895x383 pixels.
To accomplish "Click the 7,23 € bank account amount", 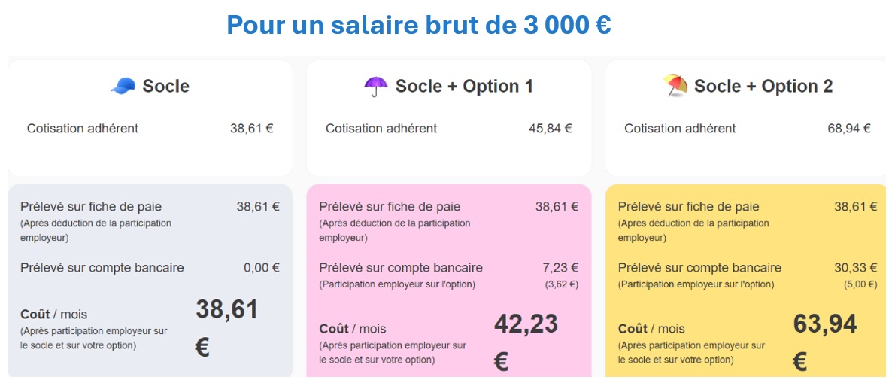I will pos(560,267).
